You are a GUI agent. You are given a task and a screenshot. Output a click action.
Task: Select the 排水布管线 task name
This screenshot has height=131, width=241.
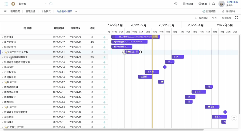tap(10, 47)
